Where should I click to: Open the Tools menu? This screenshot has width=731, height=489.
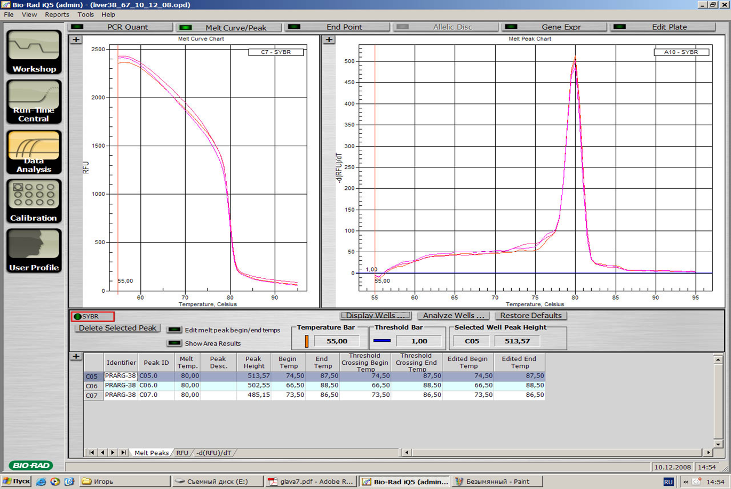(85, 14)
